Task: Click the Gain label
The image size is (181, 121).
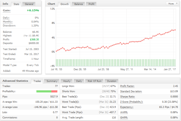Action: point(7,10)
